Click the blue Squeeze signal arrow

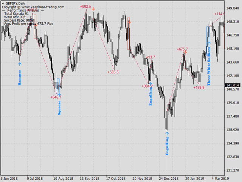59,95
